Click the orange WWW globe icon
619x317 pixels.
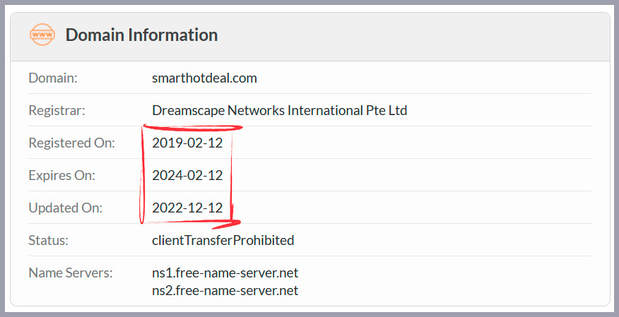[42, 35]
